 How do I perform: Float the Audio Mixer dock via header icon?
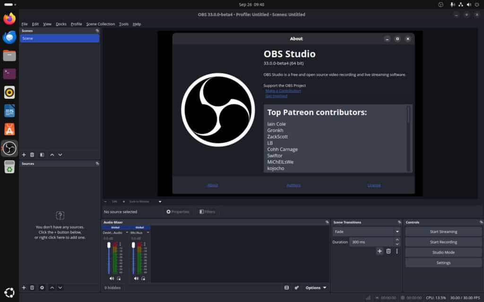click(x=327, y=222)
